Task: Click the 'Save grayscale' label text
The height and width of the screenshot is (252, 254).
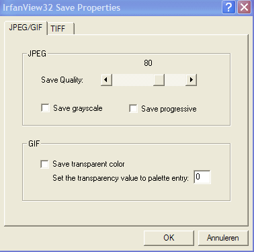Action: [78, 108]
